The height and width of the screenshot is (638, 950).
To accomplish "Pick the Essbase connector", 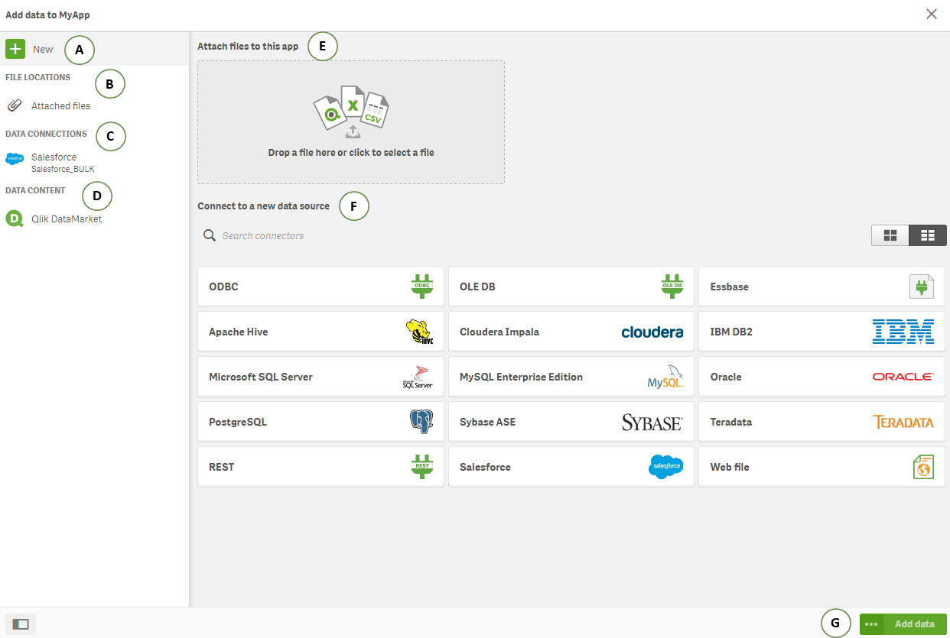I will tap(821, 287).
